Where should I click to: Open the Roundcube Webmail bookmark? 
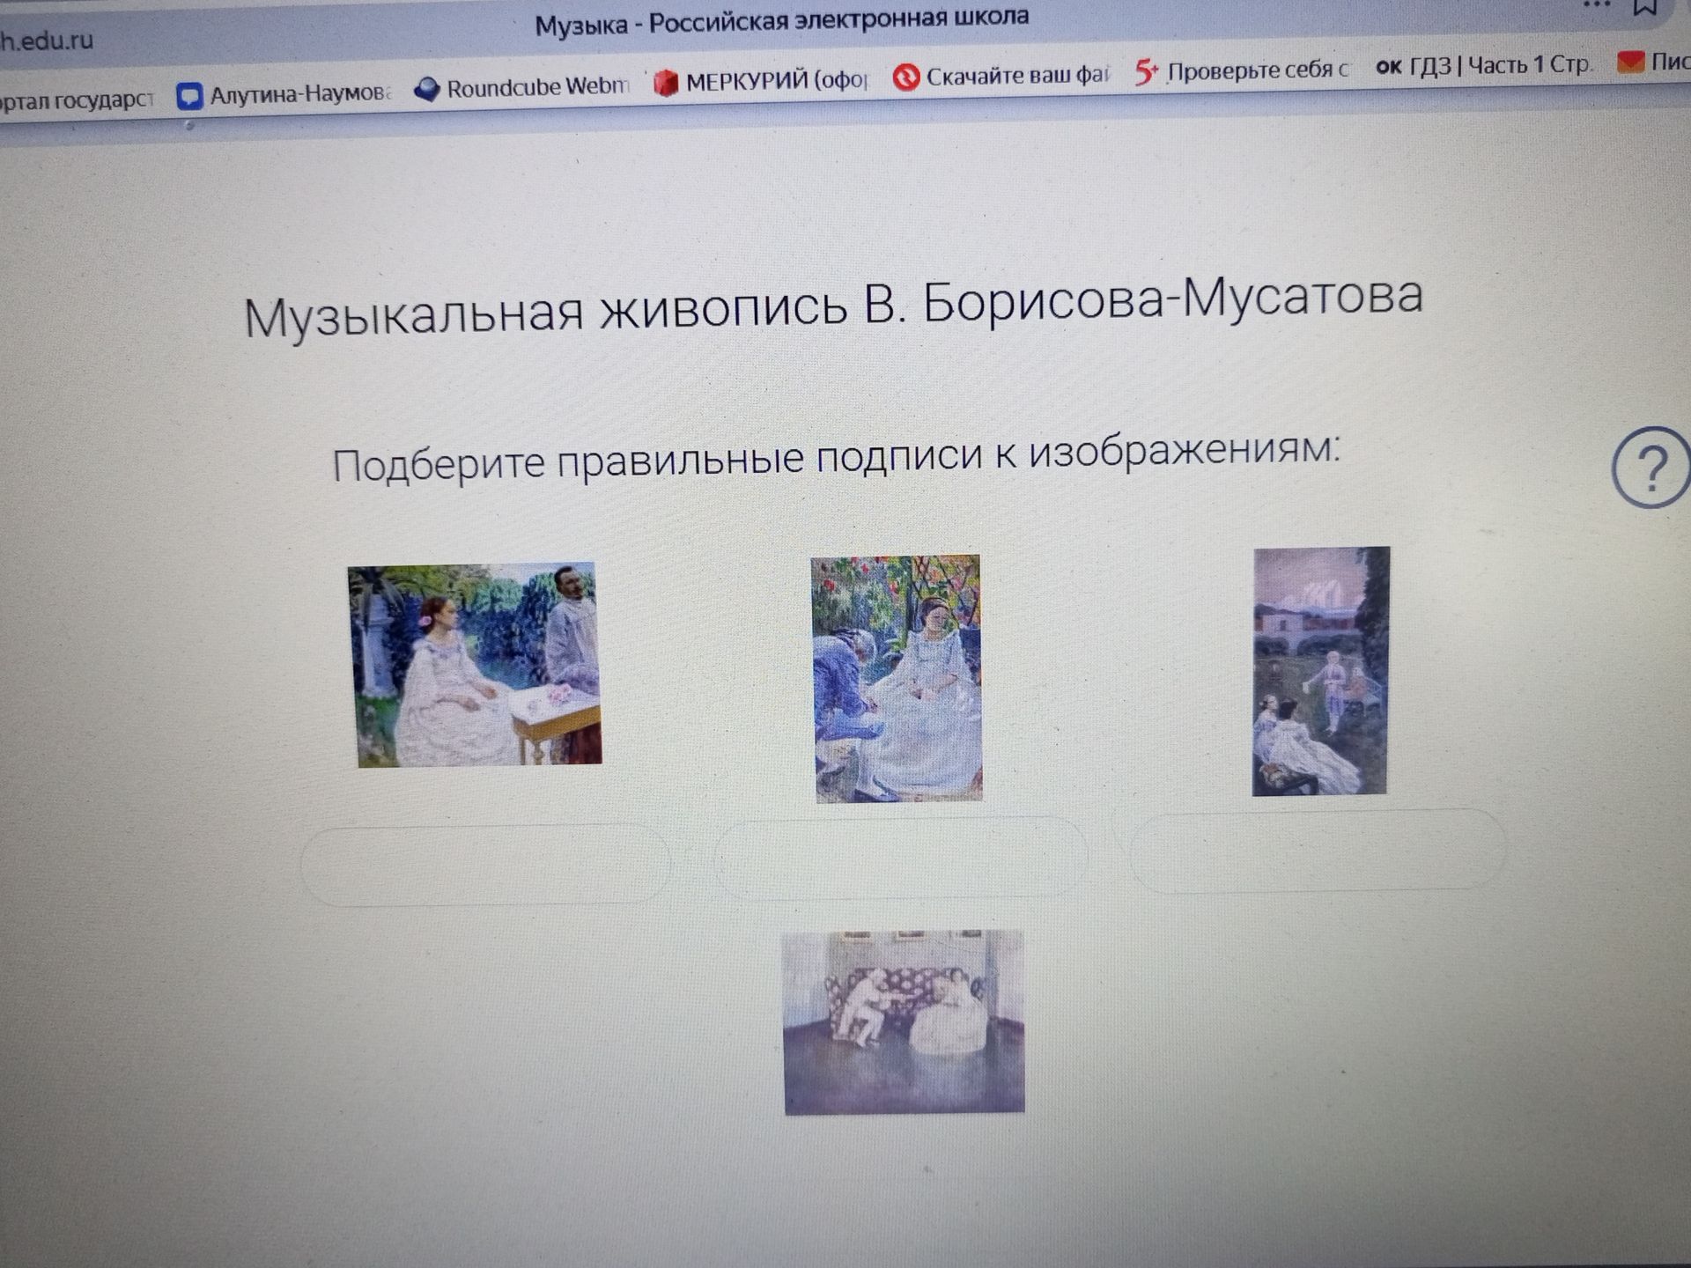[521, 88]
